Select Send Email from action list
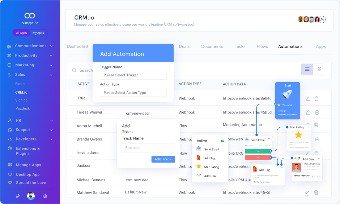The image size is (340, 204). click(x=208, y=149)
